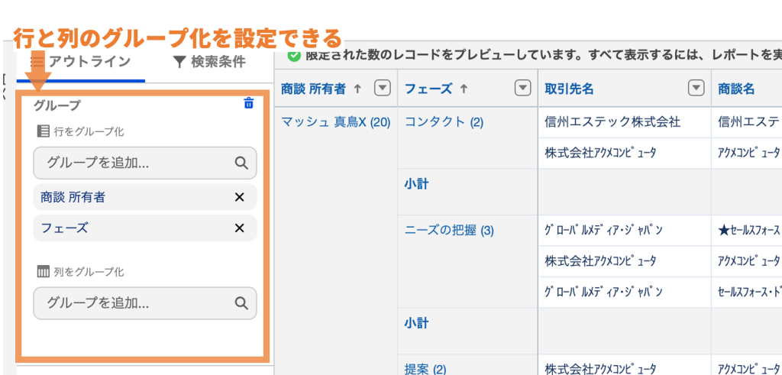Image resolution: width=782 pixels, height=375 pixels.
Task: Click search icon in column group field
Action: (241, 303)
